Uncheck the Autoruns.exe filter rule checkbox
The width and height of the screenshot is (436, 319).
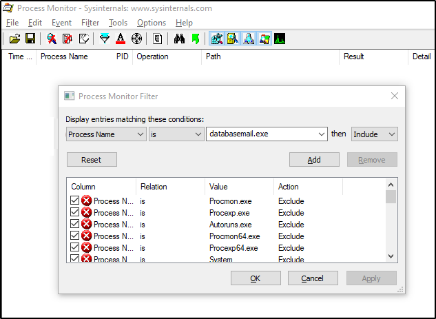tap(75, 224)
